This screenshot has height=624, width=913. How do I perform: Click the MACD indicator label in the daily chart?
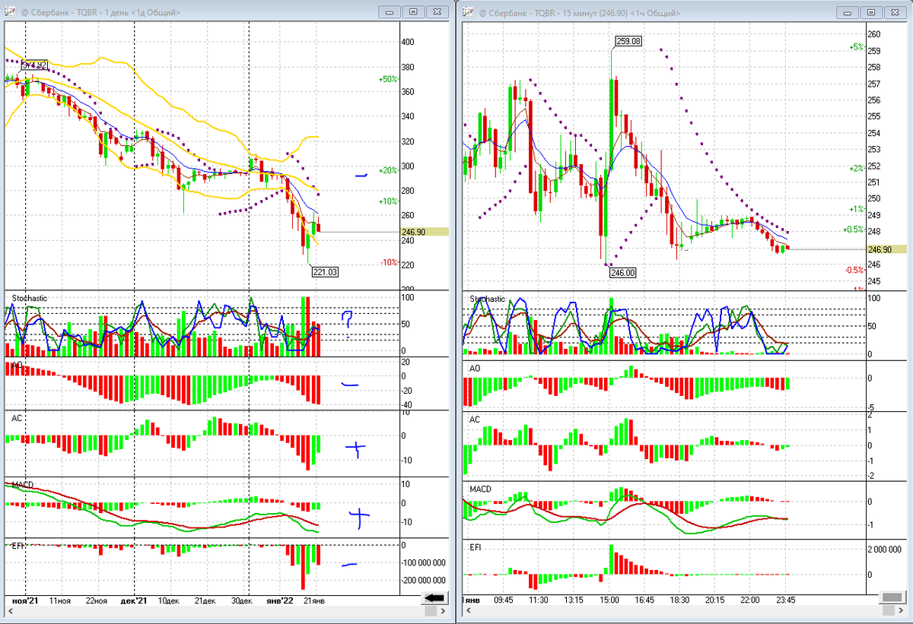(x=21, y=485)
